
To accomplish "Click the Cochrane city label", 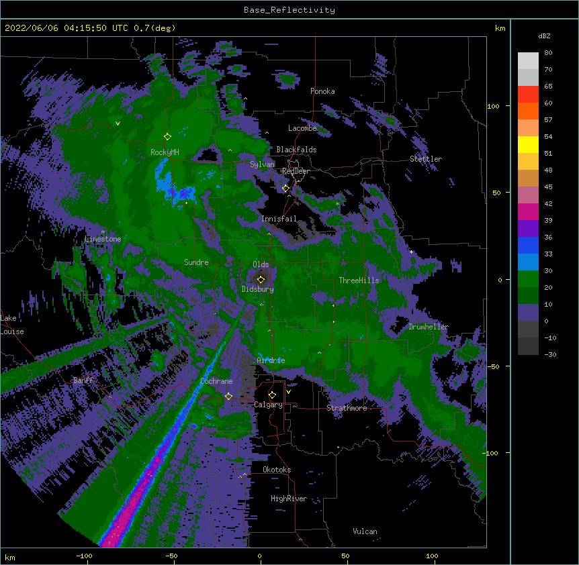I will [x=216, y=381].
